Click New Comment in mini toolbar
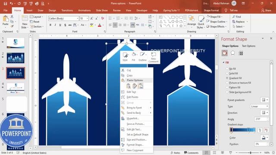The width and height of the screenshot is (276, 155). pyautogui.click(x=154, y=57)
